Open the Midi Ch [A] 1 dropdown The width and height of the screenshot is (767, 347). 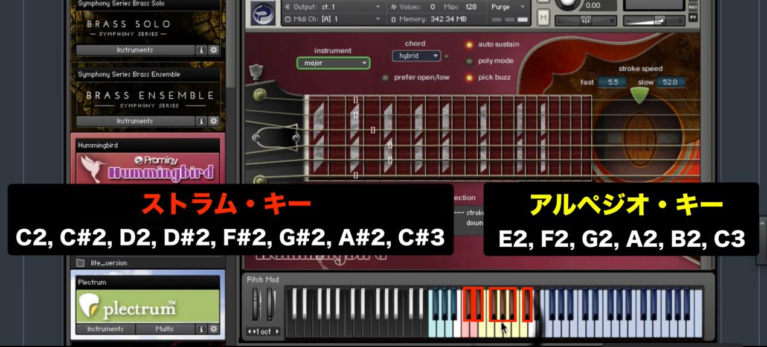click(x=332, y=19)
